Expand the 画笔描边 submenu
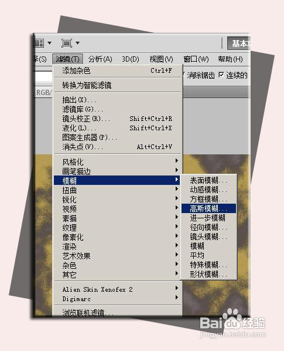Viewport: 284px width, 351px height. coord(118,171)
